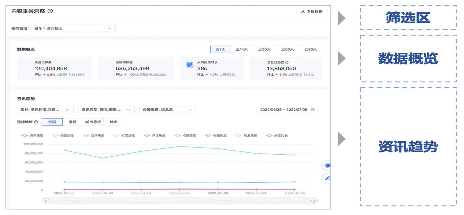Click the 人均阅读时长 chat bubble icon
The image size is (464, 215).
(x=190, y=65)
